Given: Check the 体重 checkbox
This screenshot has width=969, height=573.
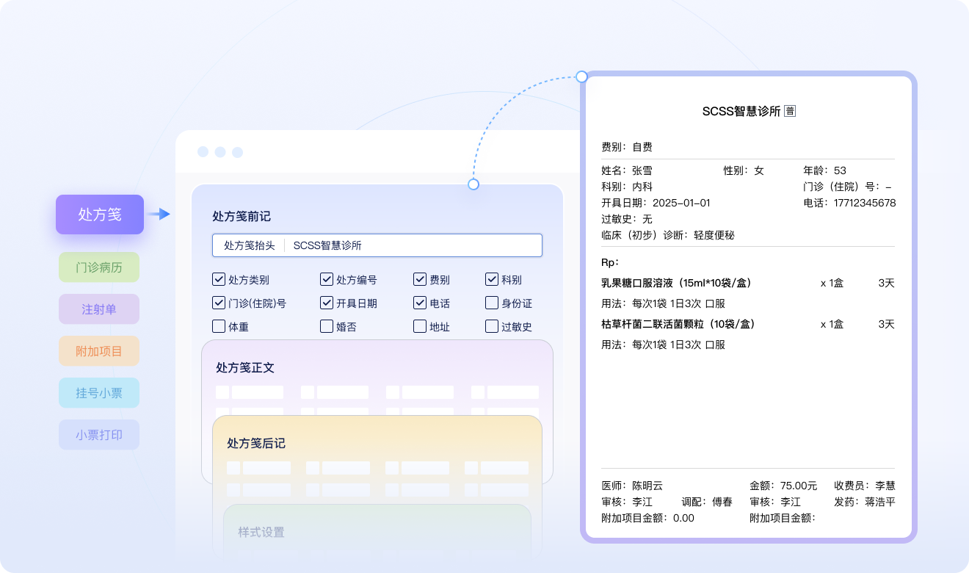Looking at the screenshot, I should point(219,326).
